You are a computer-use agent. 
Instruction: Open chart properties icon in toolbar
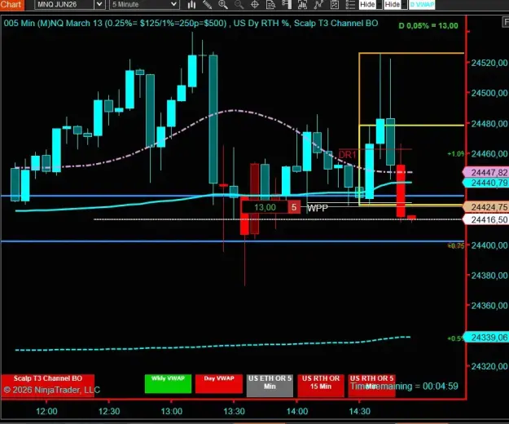pyautogui.click(x=335, y=5)
